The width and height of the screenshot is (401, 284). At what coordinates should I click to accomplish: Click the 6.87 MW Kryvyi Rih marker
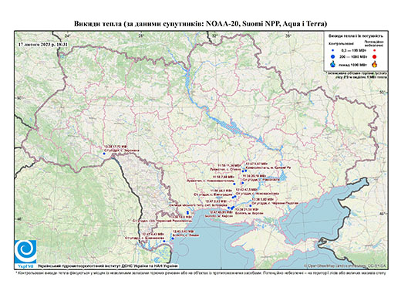[246, 171]
